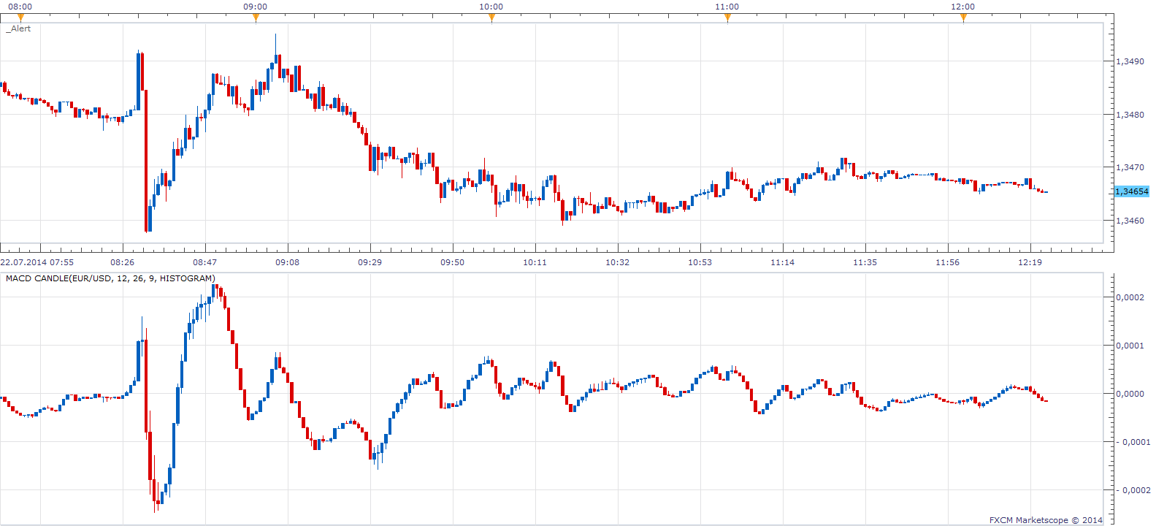Viewport: 1156px width, 526px height.
Task: Click the 10:00 alert marker triangle
Action: point(491,18)
